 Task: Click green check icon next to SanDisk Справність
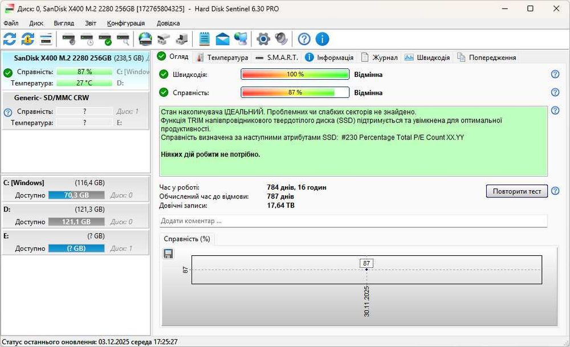coord(7,73)
